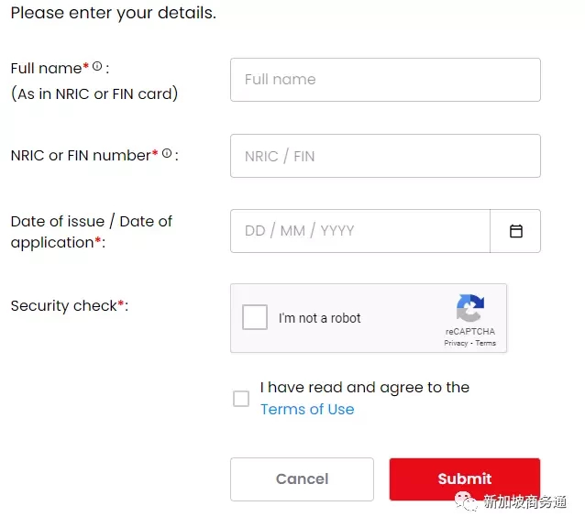Click the Cancel button
The image size is (585, 528).
click(x=302, y=479)
